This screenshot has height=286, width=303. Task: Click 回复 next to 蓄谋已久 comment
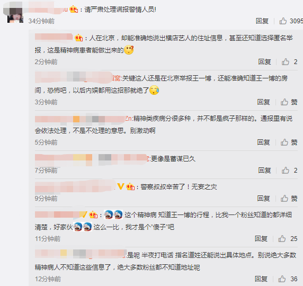[x=264, y=171]
